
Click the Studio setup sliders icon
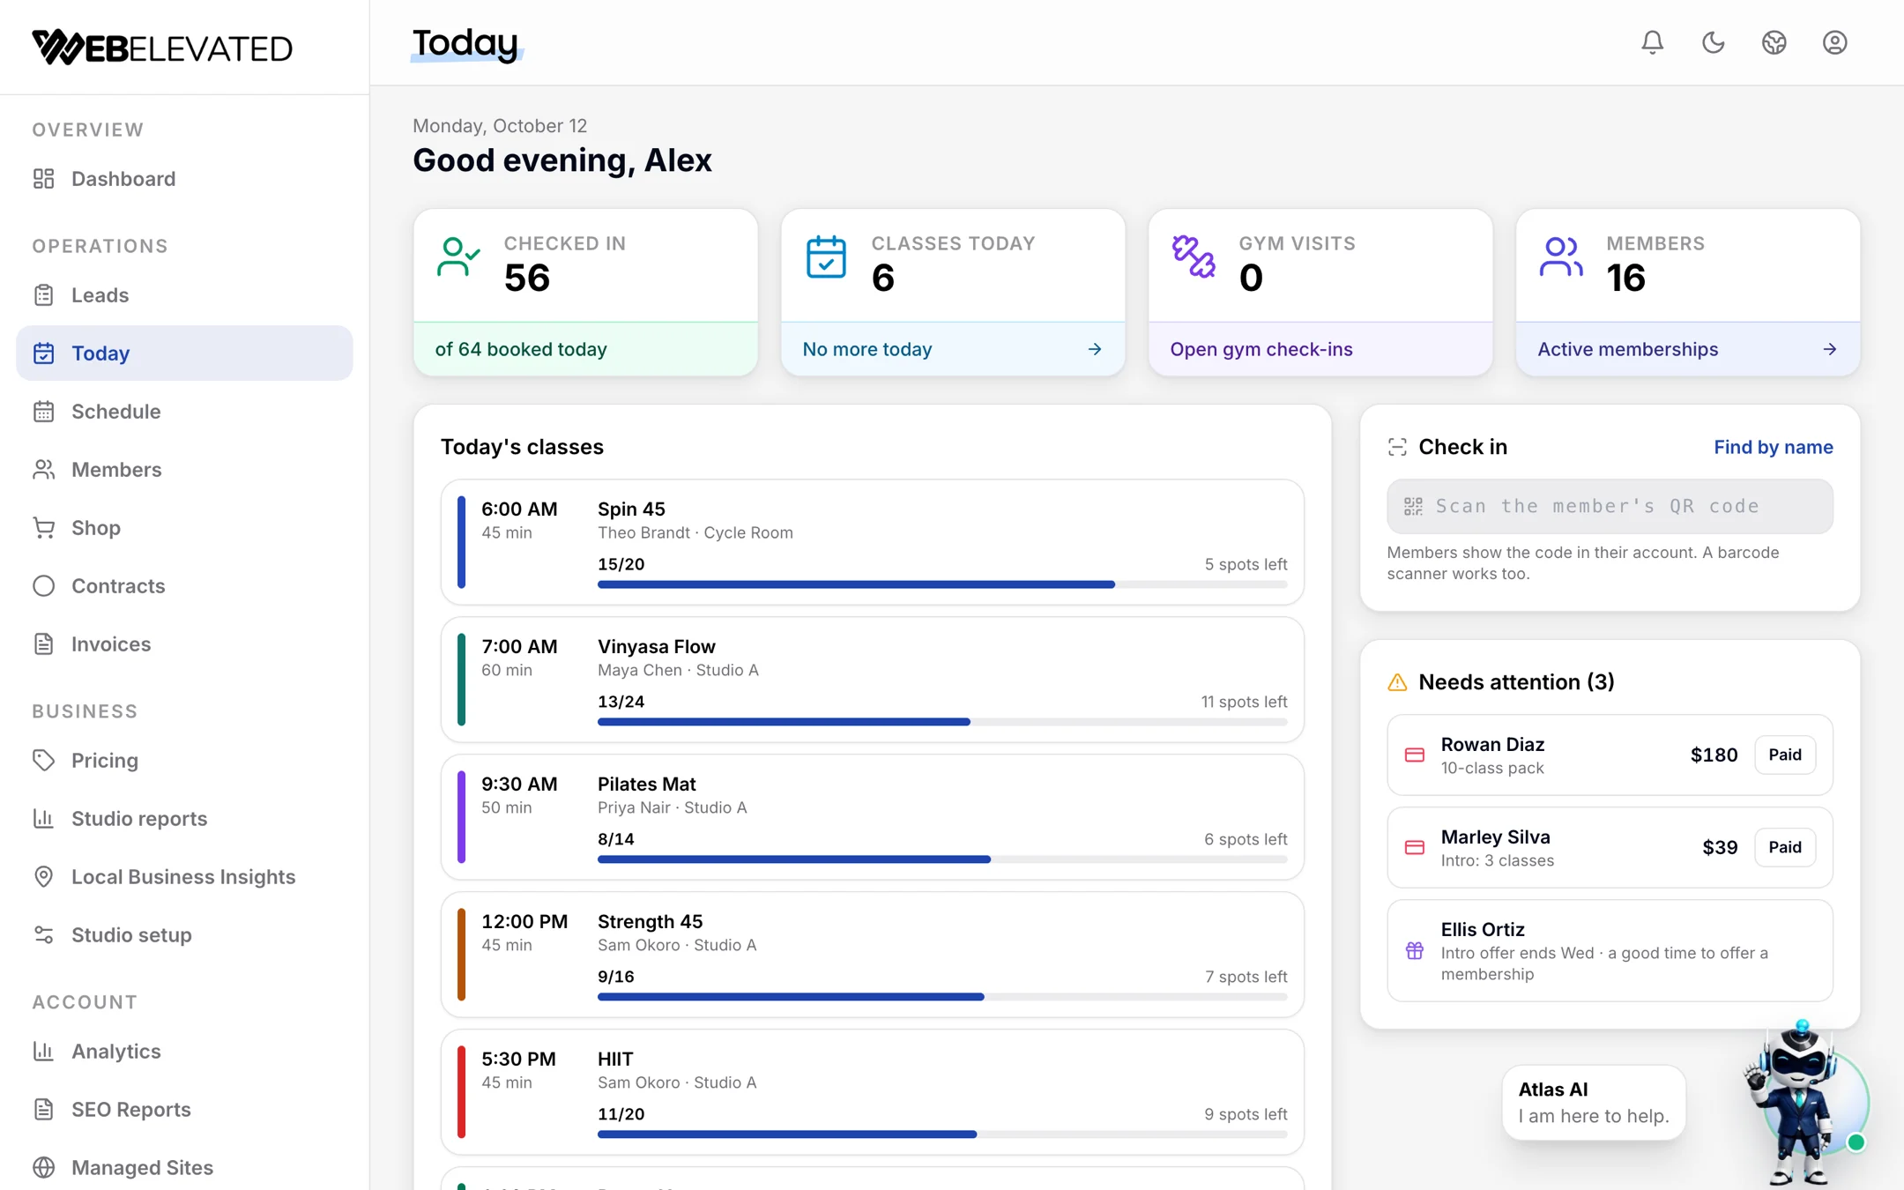point(44,935)
